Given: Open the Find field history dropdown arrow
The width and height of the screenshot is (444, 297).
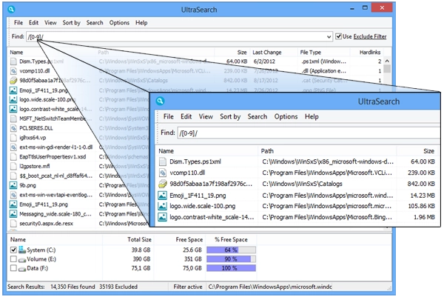Looking at the screenshot, I should click(329, 36).
